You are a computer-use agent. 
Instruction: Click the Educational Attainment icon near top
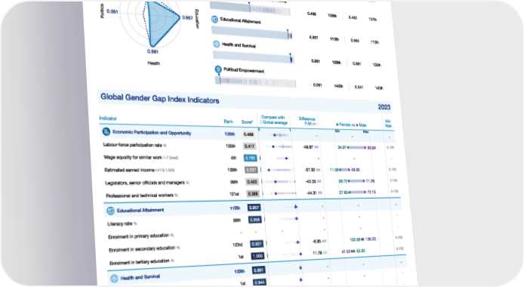(214, 20)
